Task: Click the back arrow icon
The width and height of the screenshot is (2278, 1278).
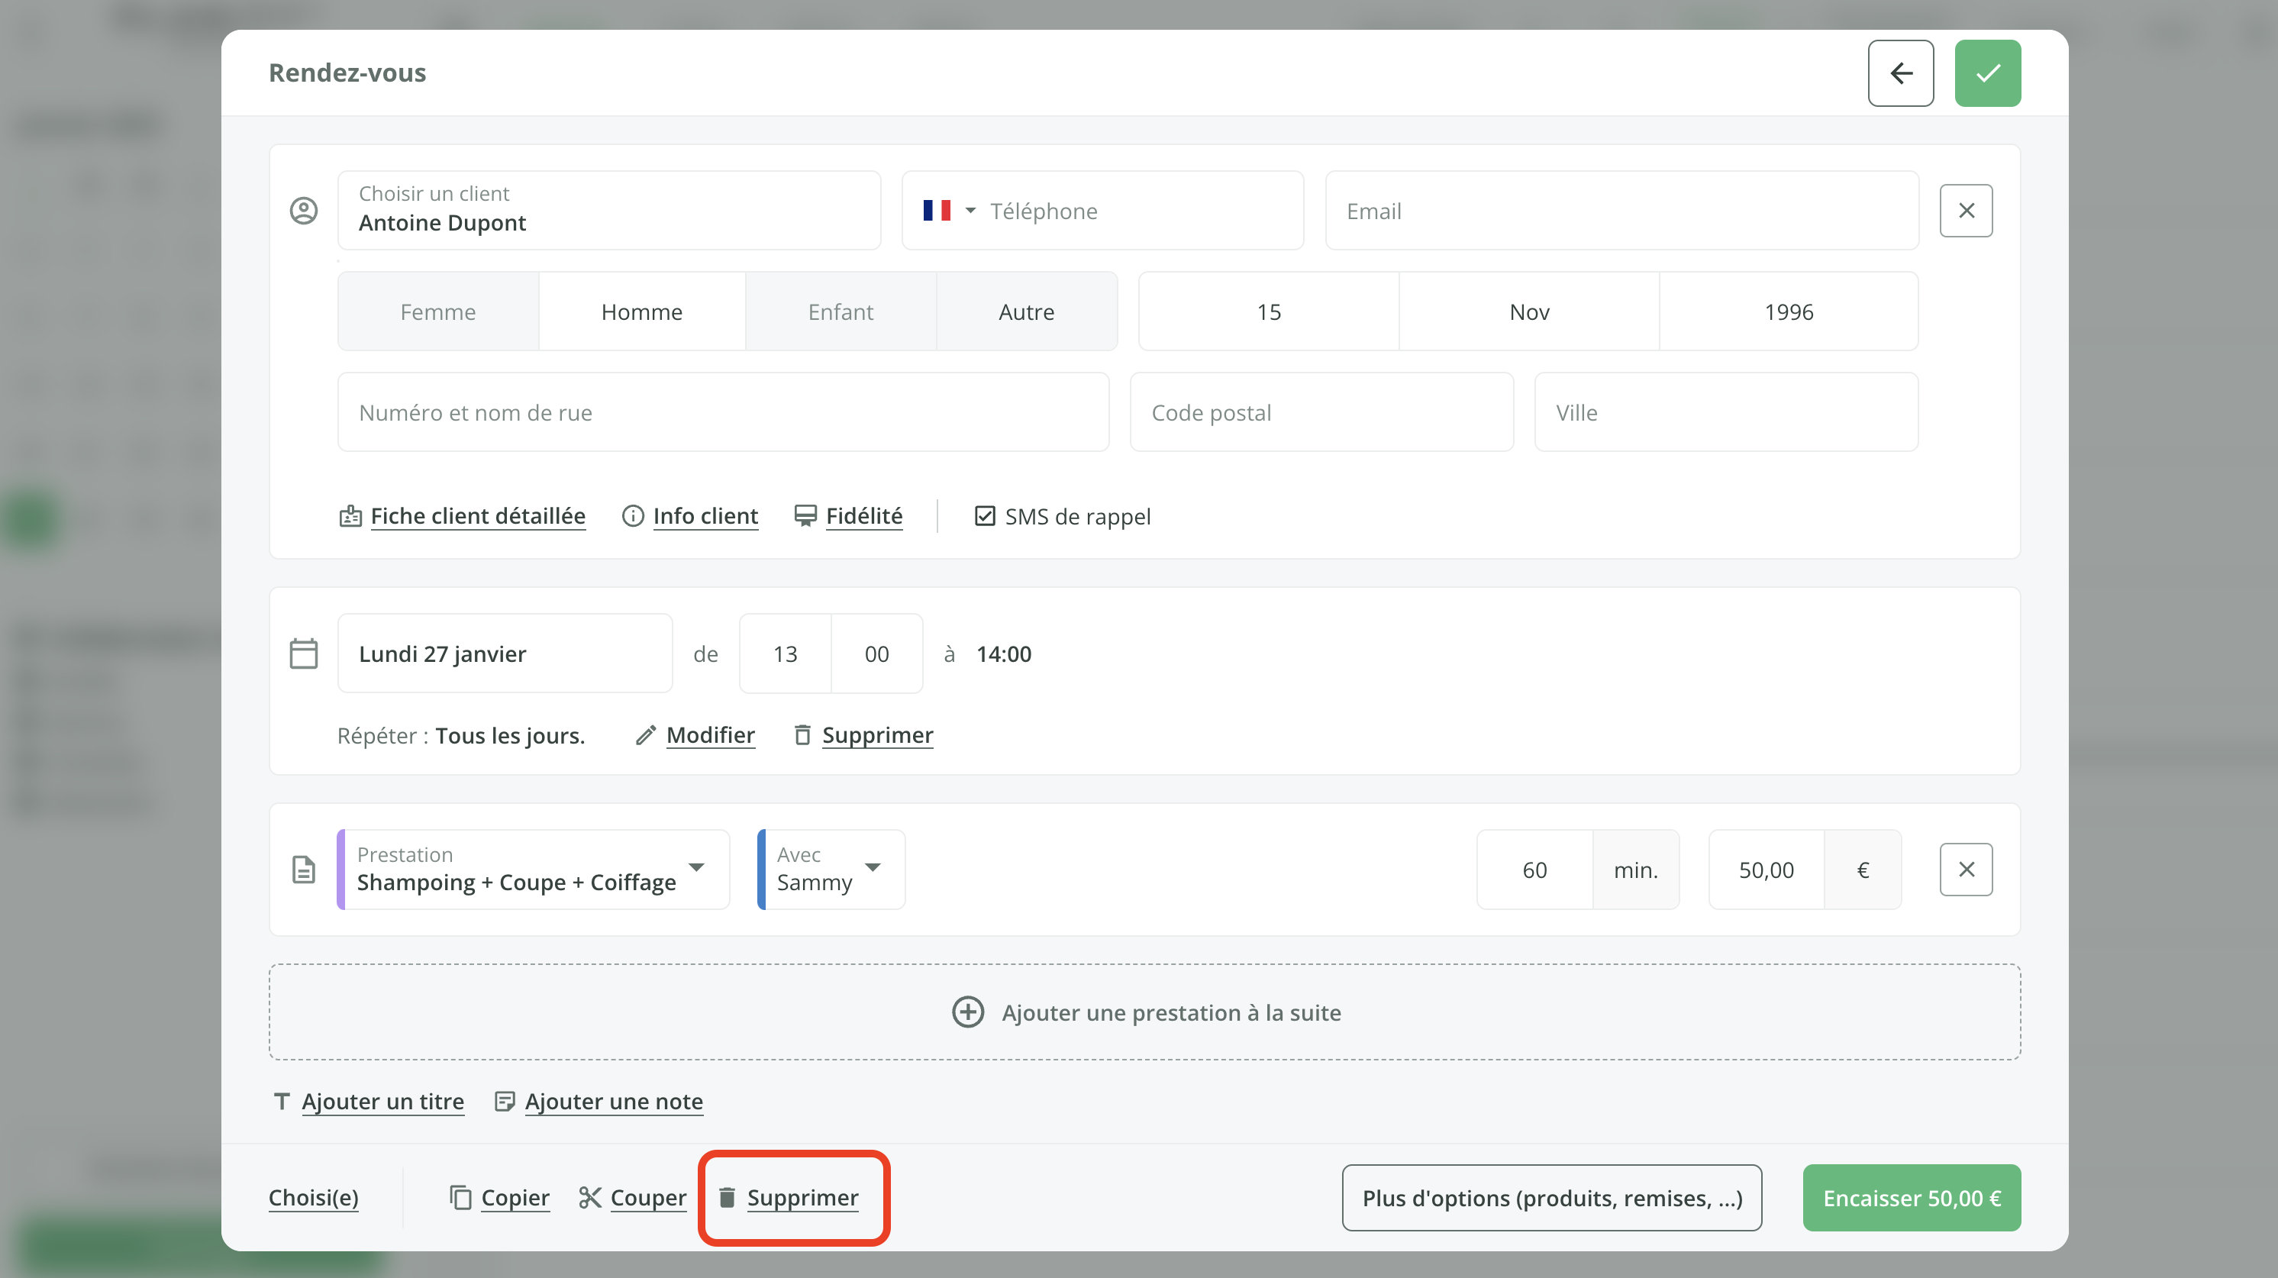Action: coord(1900,73)
